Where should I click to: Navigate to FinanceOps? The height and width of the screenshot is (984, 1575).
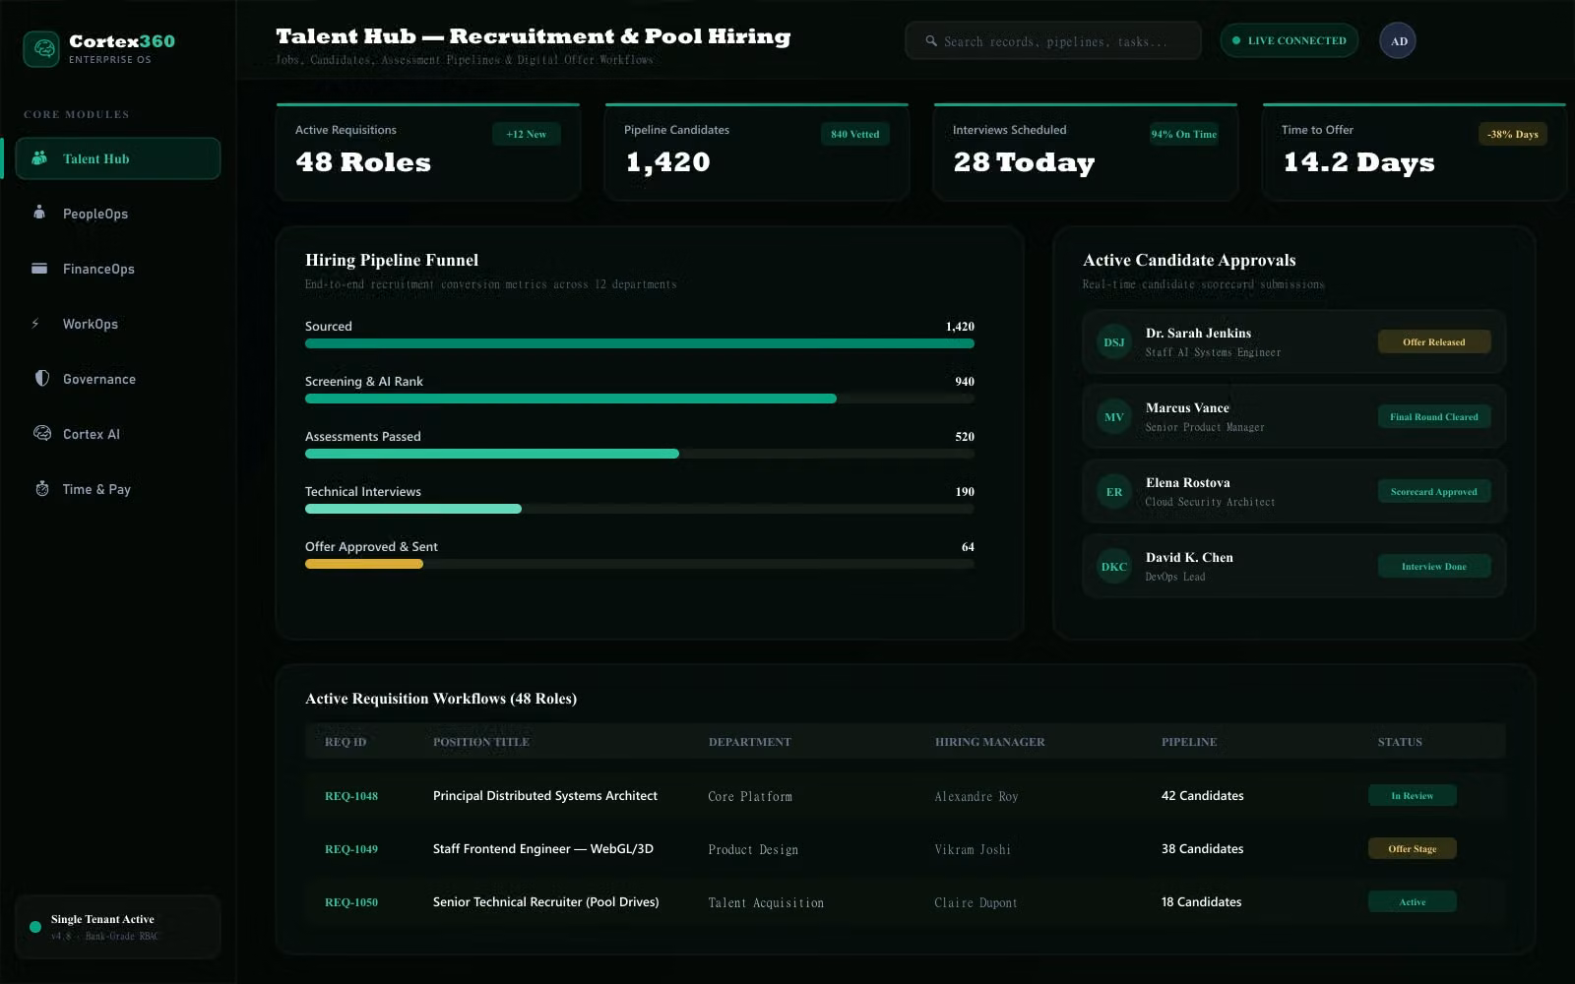(117, 269)
